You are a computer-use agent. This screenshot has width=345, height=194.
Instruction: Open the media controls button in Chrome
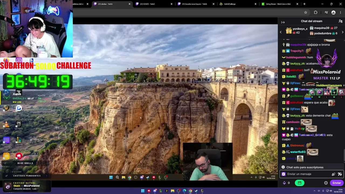(x=326, y=12)
